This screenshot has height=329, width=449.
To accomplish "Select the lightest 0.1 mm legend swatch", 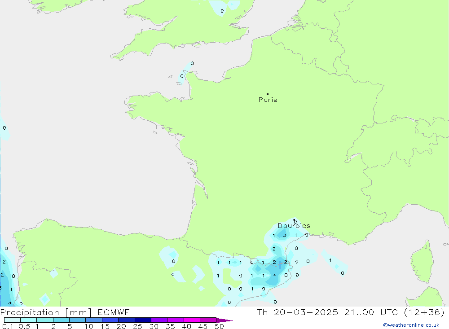I will click(12, 320).
